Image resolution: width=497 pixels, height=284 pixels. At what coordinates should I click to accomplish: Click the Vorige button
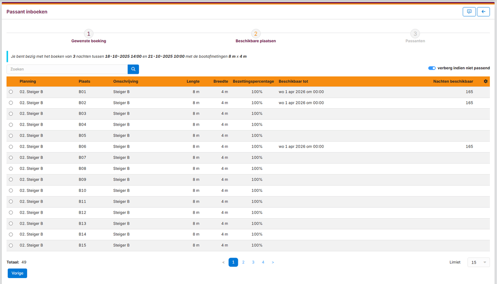point(17,273)
